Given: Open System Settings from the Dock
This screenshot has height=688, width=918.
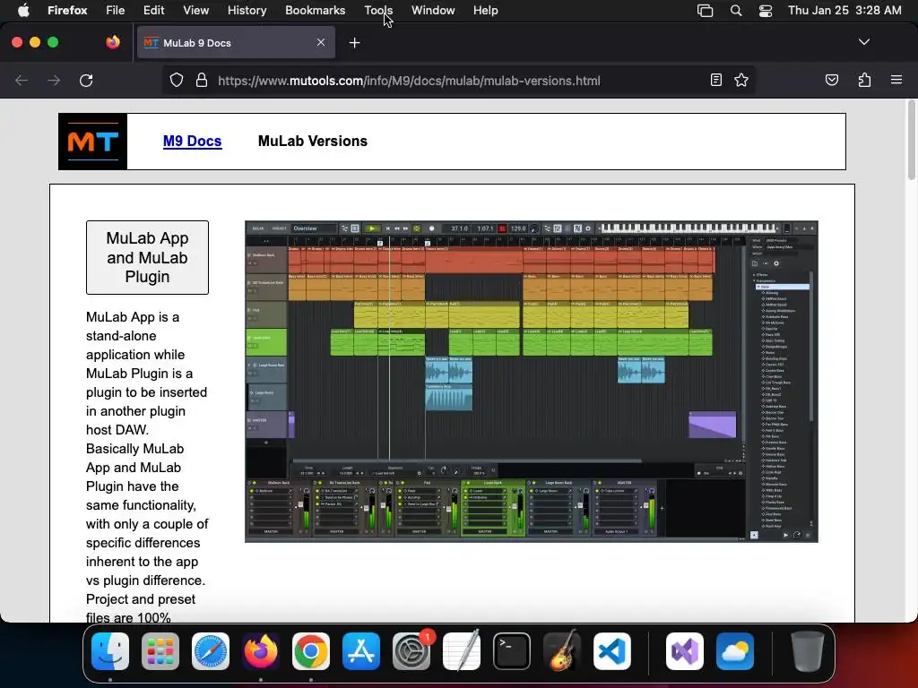Looking at the screenshot, I should 411,651.
